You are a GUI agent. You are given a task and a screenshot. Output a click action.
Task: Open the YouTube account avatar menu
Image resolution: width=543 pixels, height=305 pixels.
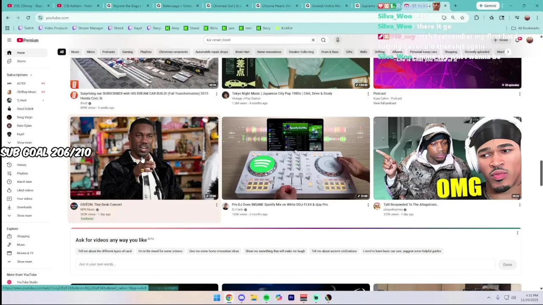coord(529,40)
